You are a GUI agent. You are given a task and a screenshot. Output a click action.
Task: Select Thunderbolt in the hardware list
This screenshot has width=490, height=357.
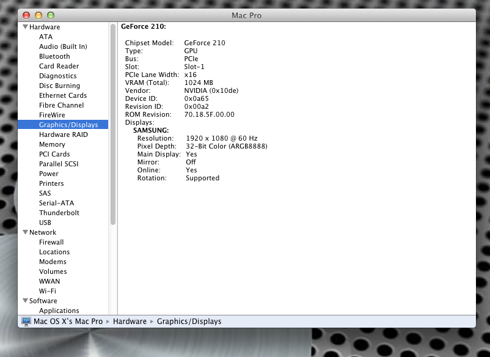point(59,213)
